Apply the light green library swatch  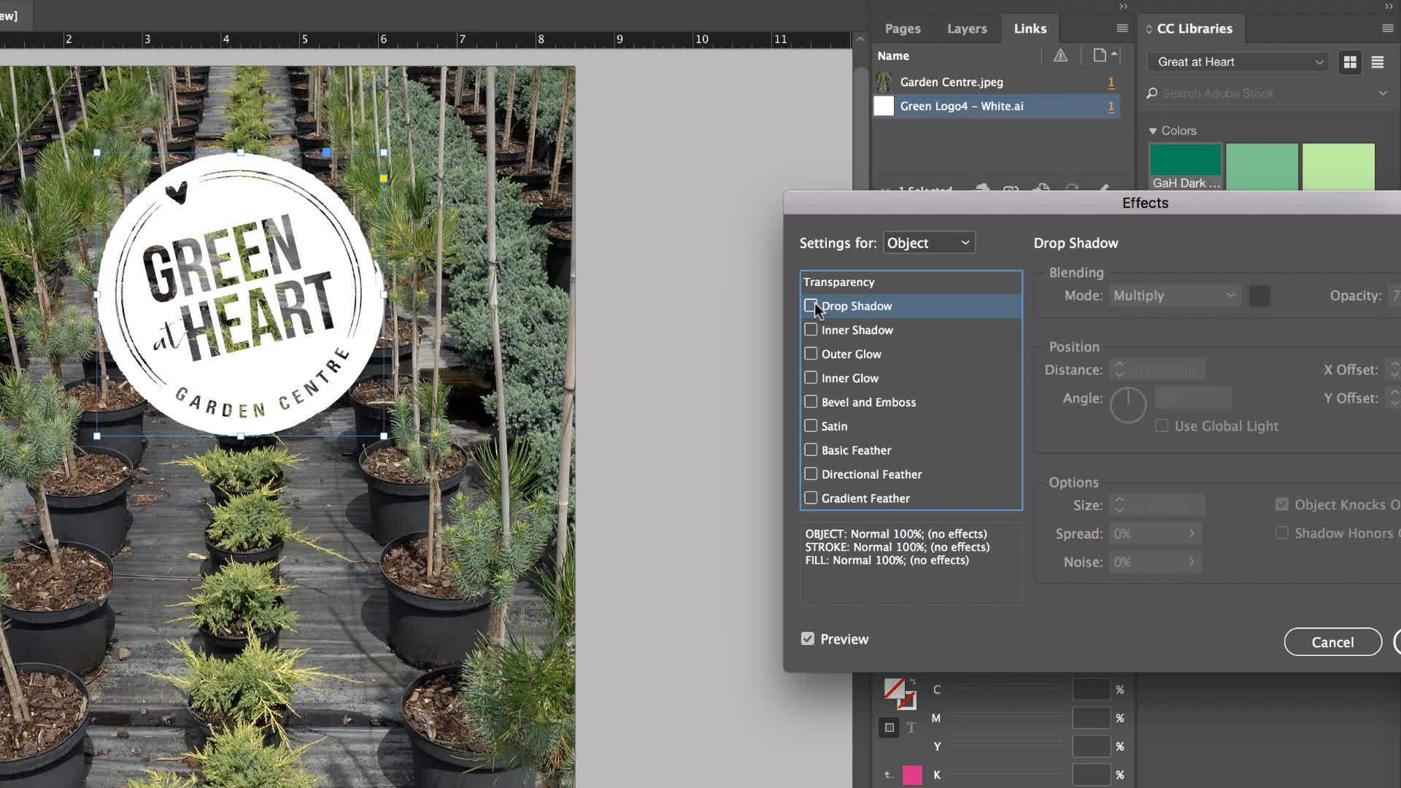1338,167
